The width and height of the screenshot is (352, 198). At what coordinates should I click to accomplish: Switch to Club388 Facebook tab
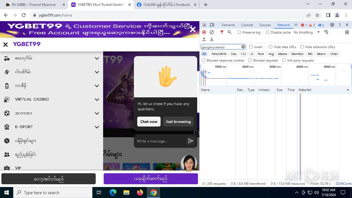point(167,5)
